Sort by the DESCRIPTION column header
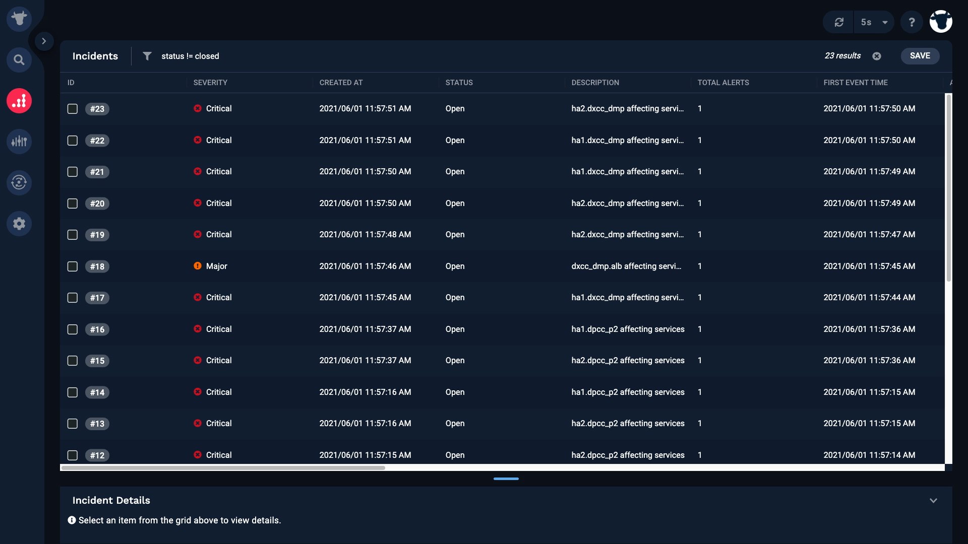Image resolution: width=968 pixels, height=544 pixels. (x=595, y=83)
